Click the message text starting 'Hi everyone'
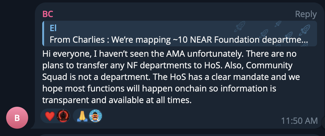The width and height of the screenshot is (325, 136). point(171,77)
